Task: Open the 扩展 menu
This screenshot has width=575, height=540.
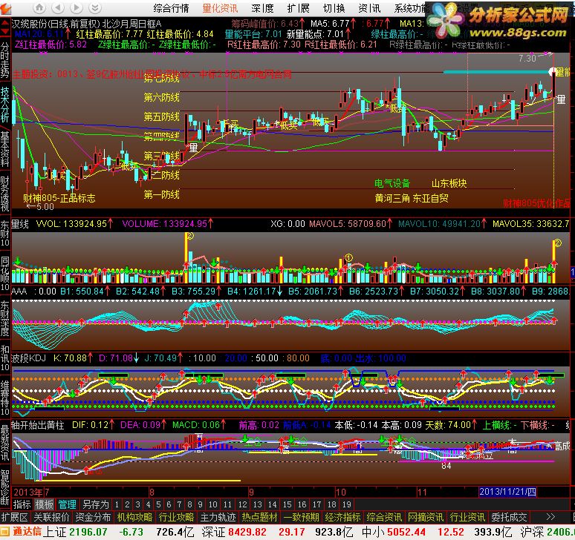Action: click(x=298, y=8)
